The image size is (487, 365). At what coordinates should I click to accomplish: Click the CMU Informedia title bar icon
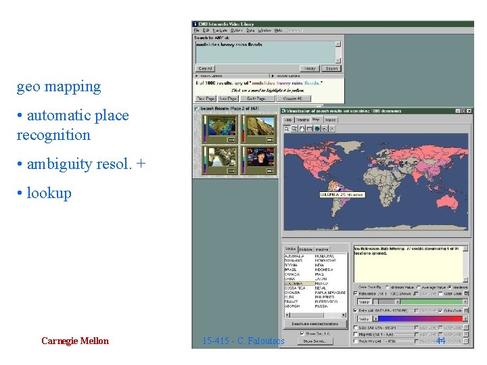pyautogui.click(x=195, y=24)
